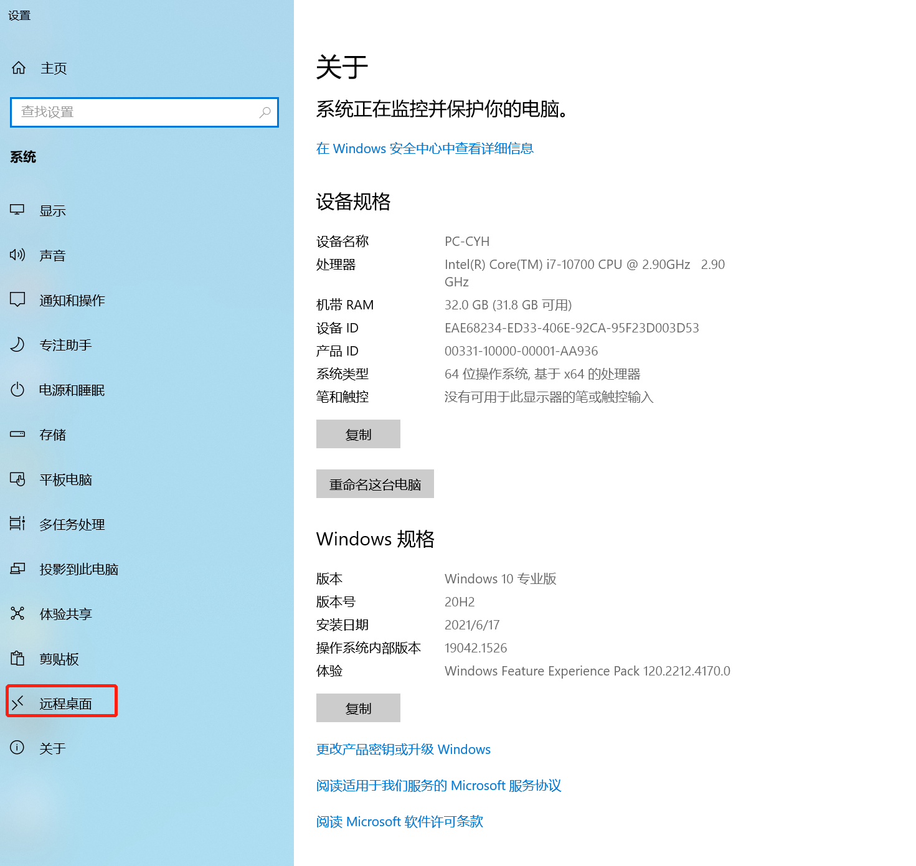Open 存储 settings page
Viewport: 916px width, 866px height.
(x=52, y=435)
